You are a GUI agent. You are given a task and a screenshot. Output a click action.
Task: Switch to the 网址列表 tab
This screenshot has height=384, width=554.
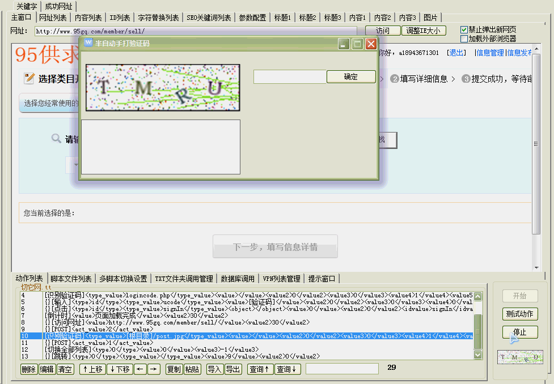[53, 18]
